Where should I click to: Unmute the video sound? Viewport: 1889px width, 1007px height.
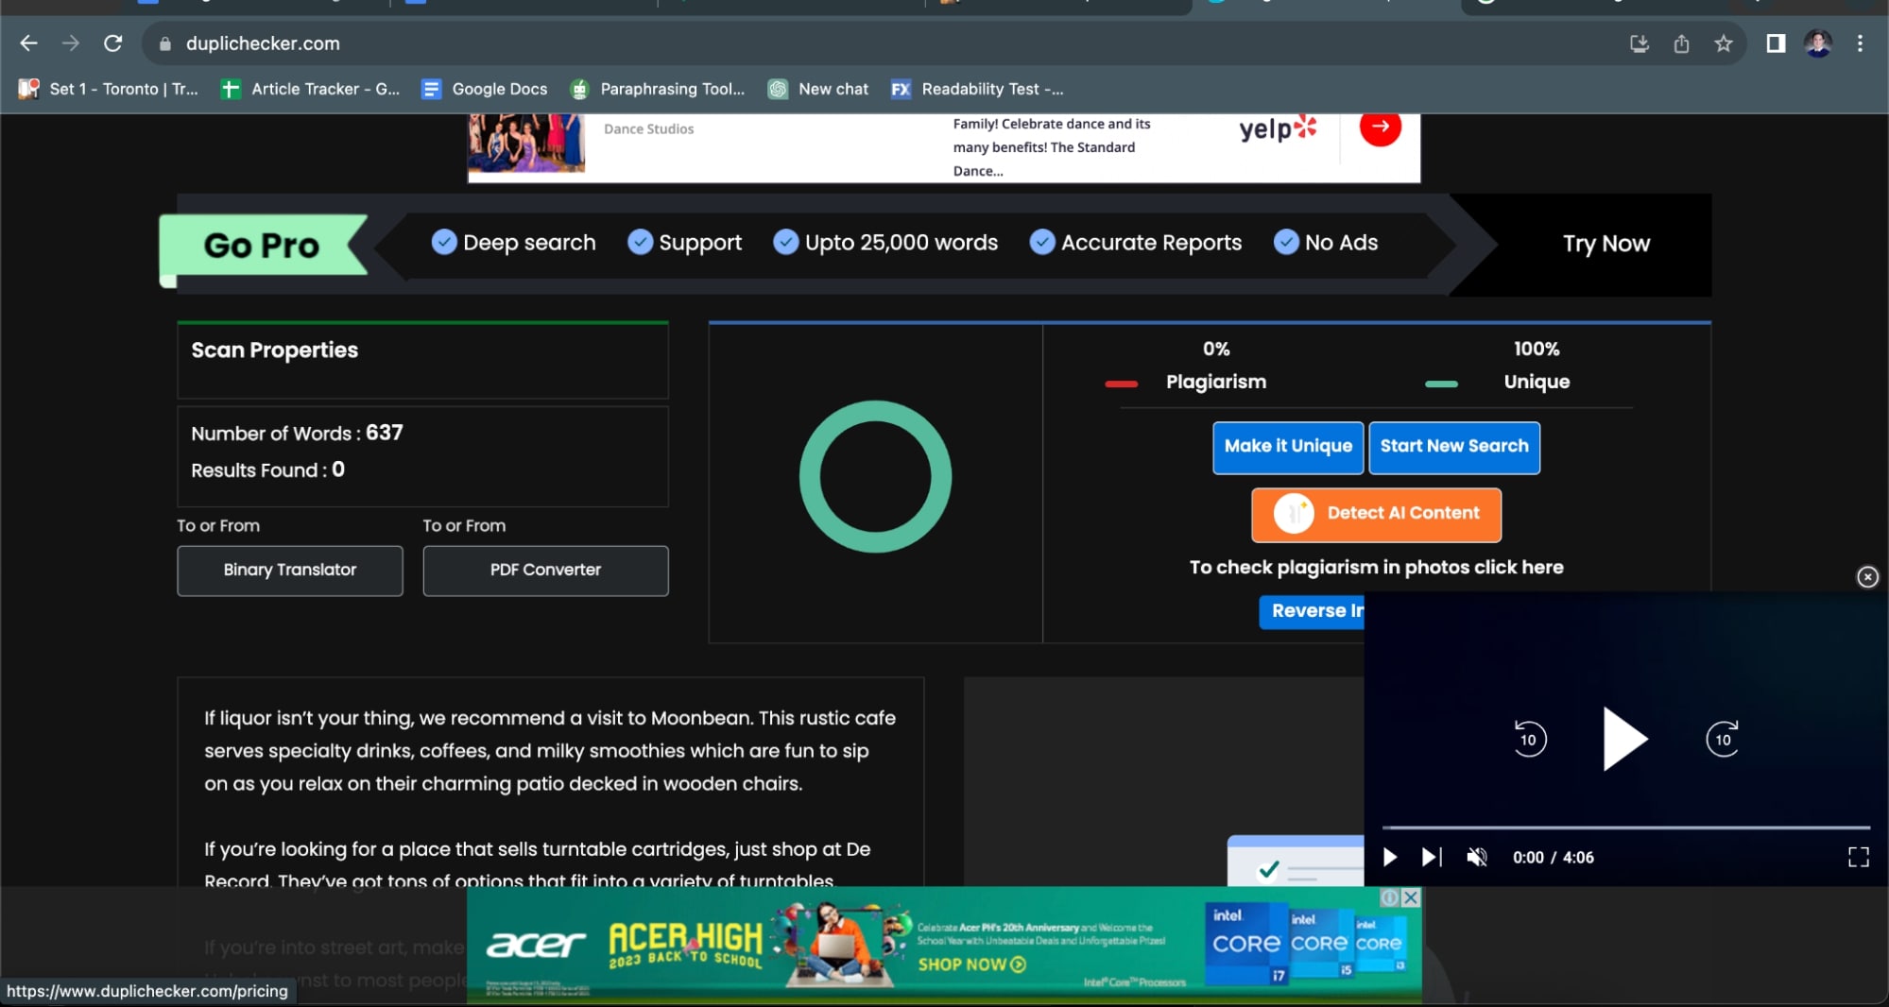1476,857
